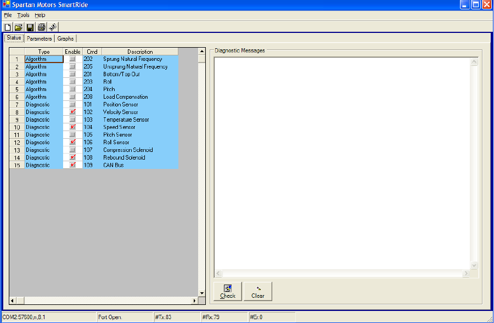494x323 pixels.
Task: Enable Position Sensor checkbox
Action: 72,104
